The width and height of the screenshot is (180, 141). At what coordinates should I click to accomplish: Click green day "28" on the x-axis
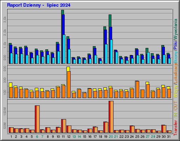point(153,137)
